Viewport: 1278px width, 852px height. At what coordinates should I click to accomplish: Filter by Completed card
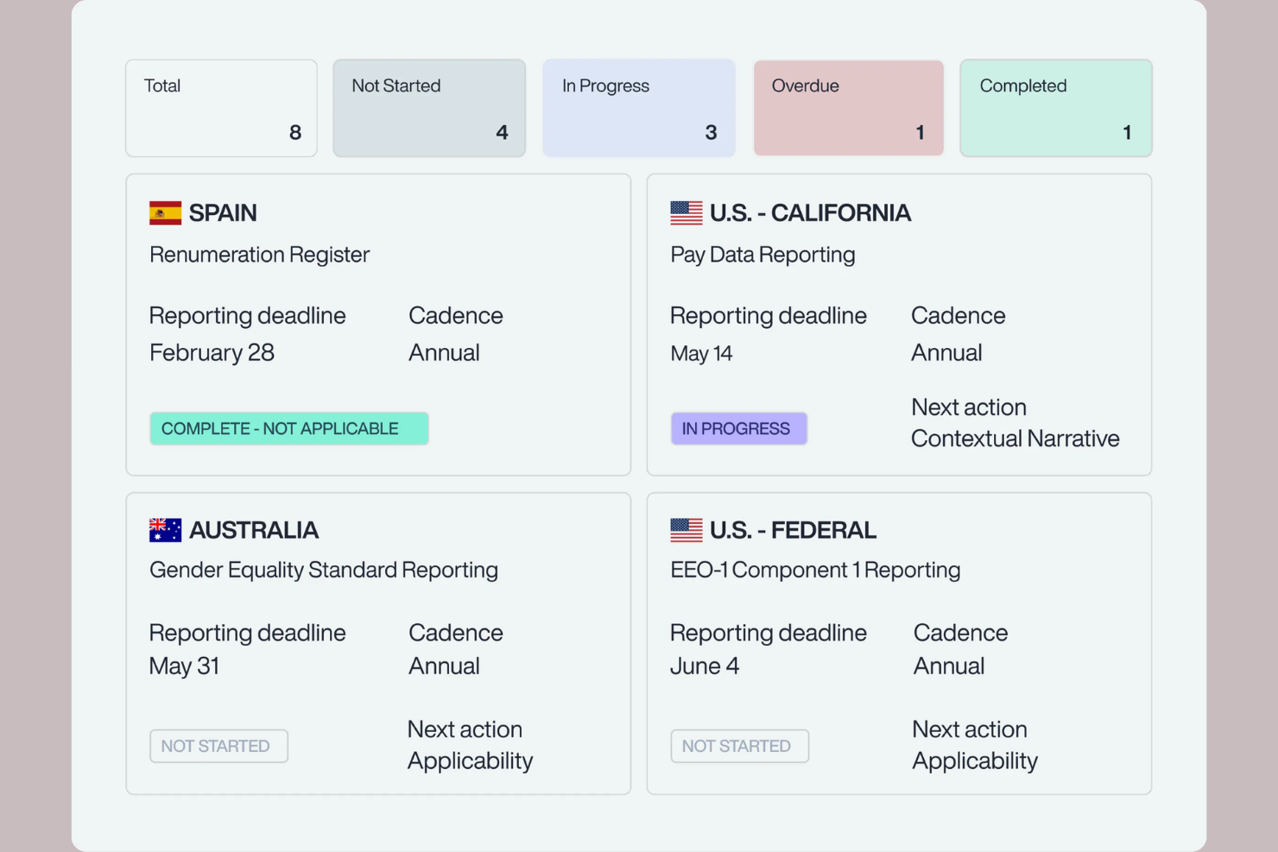tap(1056, 108)
